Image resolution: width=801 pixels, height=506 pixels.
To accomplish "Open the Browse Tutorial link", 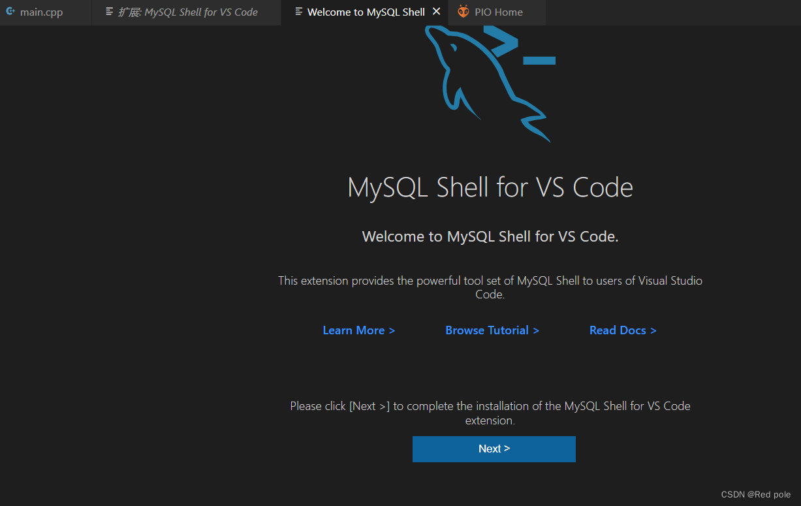I will click(492, 330).
